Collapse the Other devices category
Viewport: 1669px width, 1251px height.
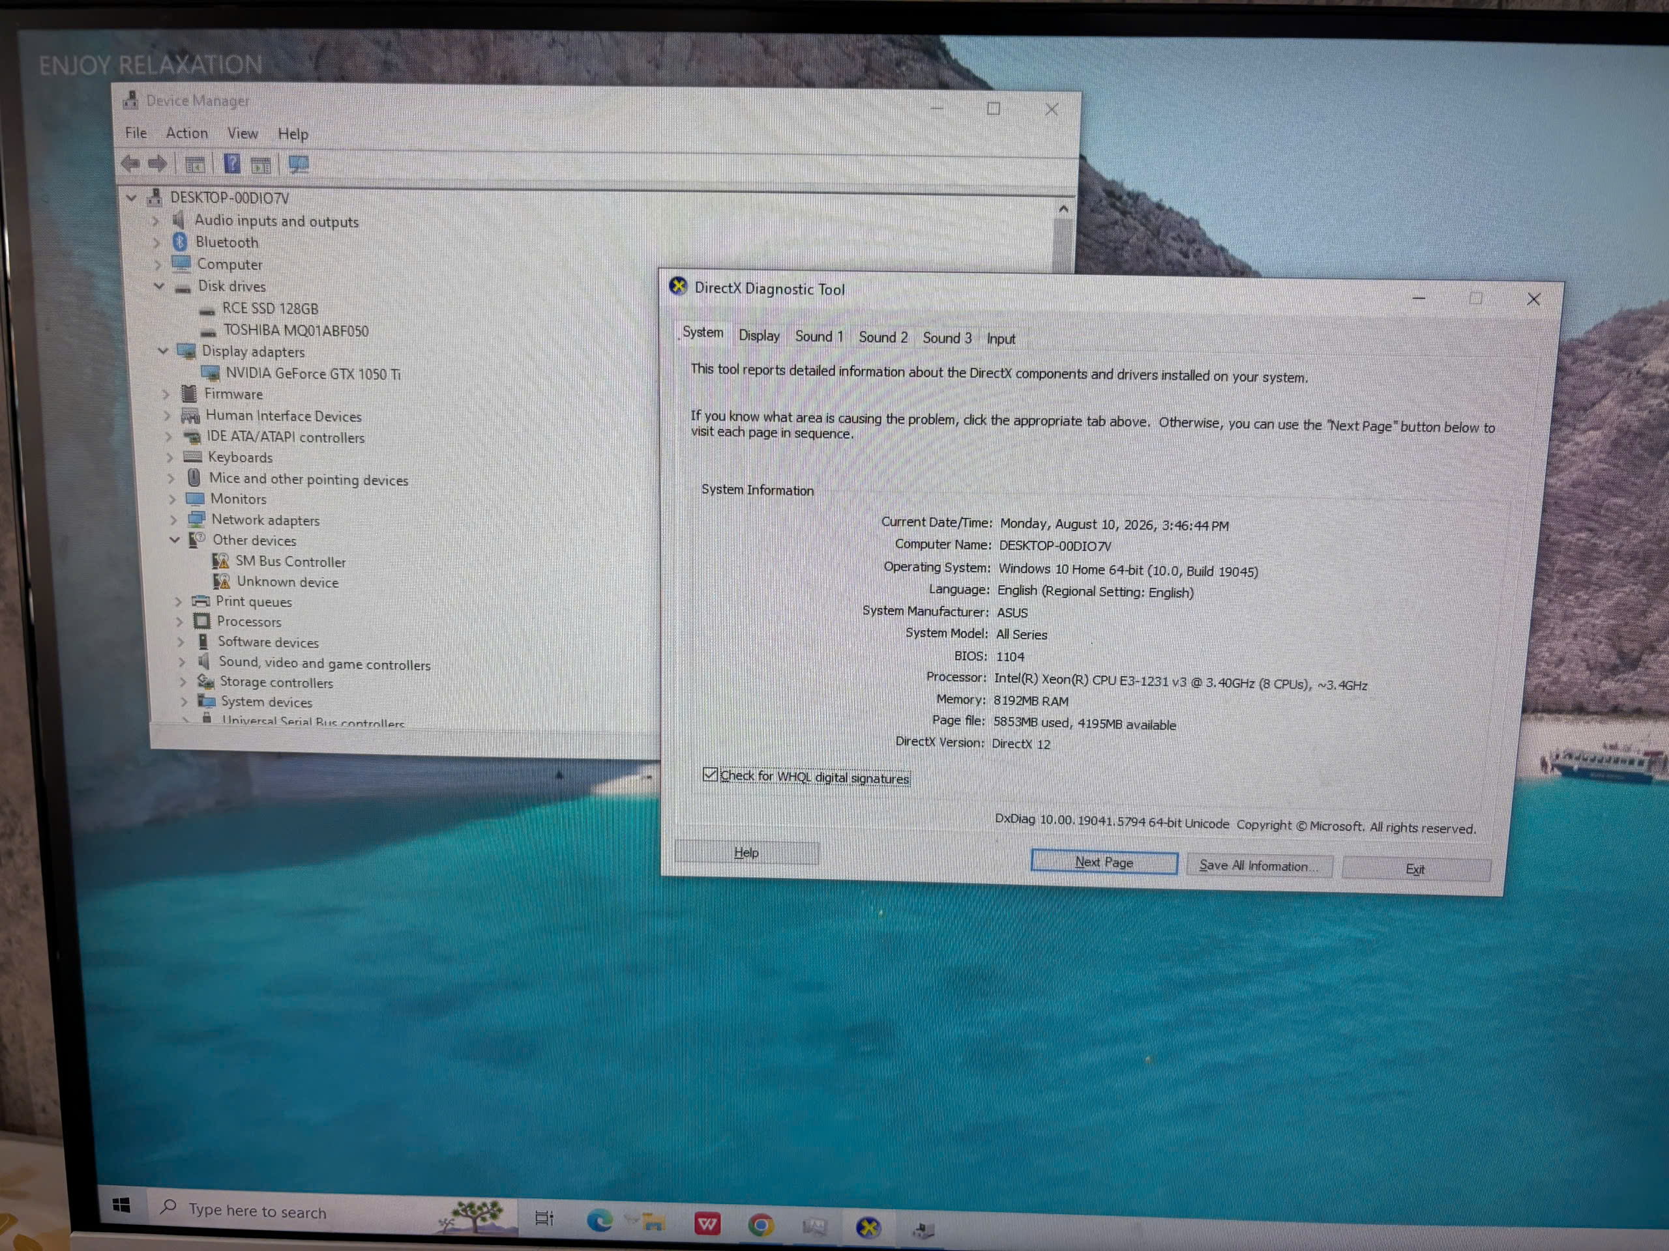174,540
